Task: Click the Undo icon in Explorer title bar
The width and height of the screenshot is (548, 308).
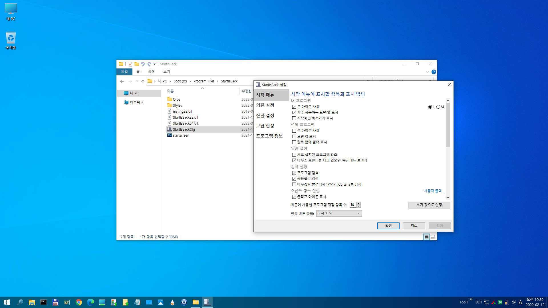Action: [x=143, y=64]
